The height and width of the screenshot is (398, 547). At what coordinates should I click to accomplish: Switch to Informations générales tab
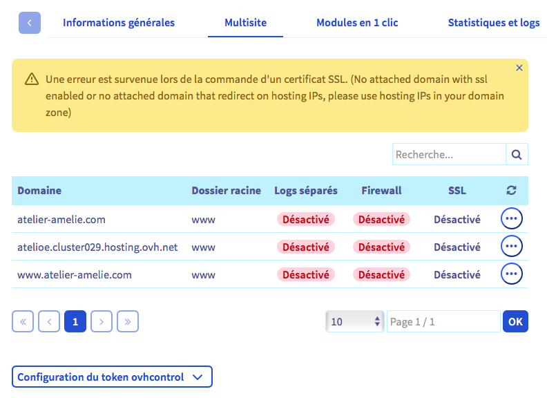[119, 23]
